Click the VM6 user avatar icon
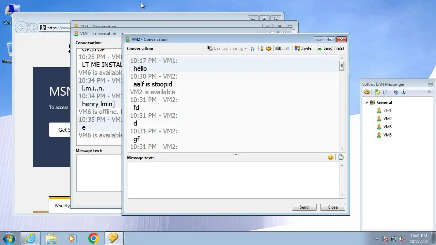The image size is (436, 245). click(x=379, y=135)
